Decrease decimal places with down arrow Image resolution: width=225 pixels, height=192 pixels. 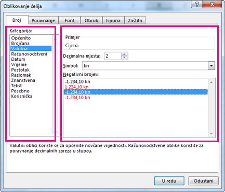[x=124, y=58]
